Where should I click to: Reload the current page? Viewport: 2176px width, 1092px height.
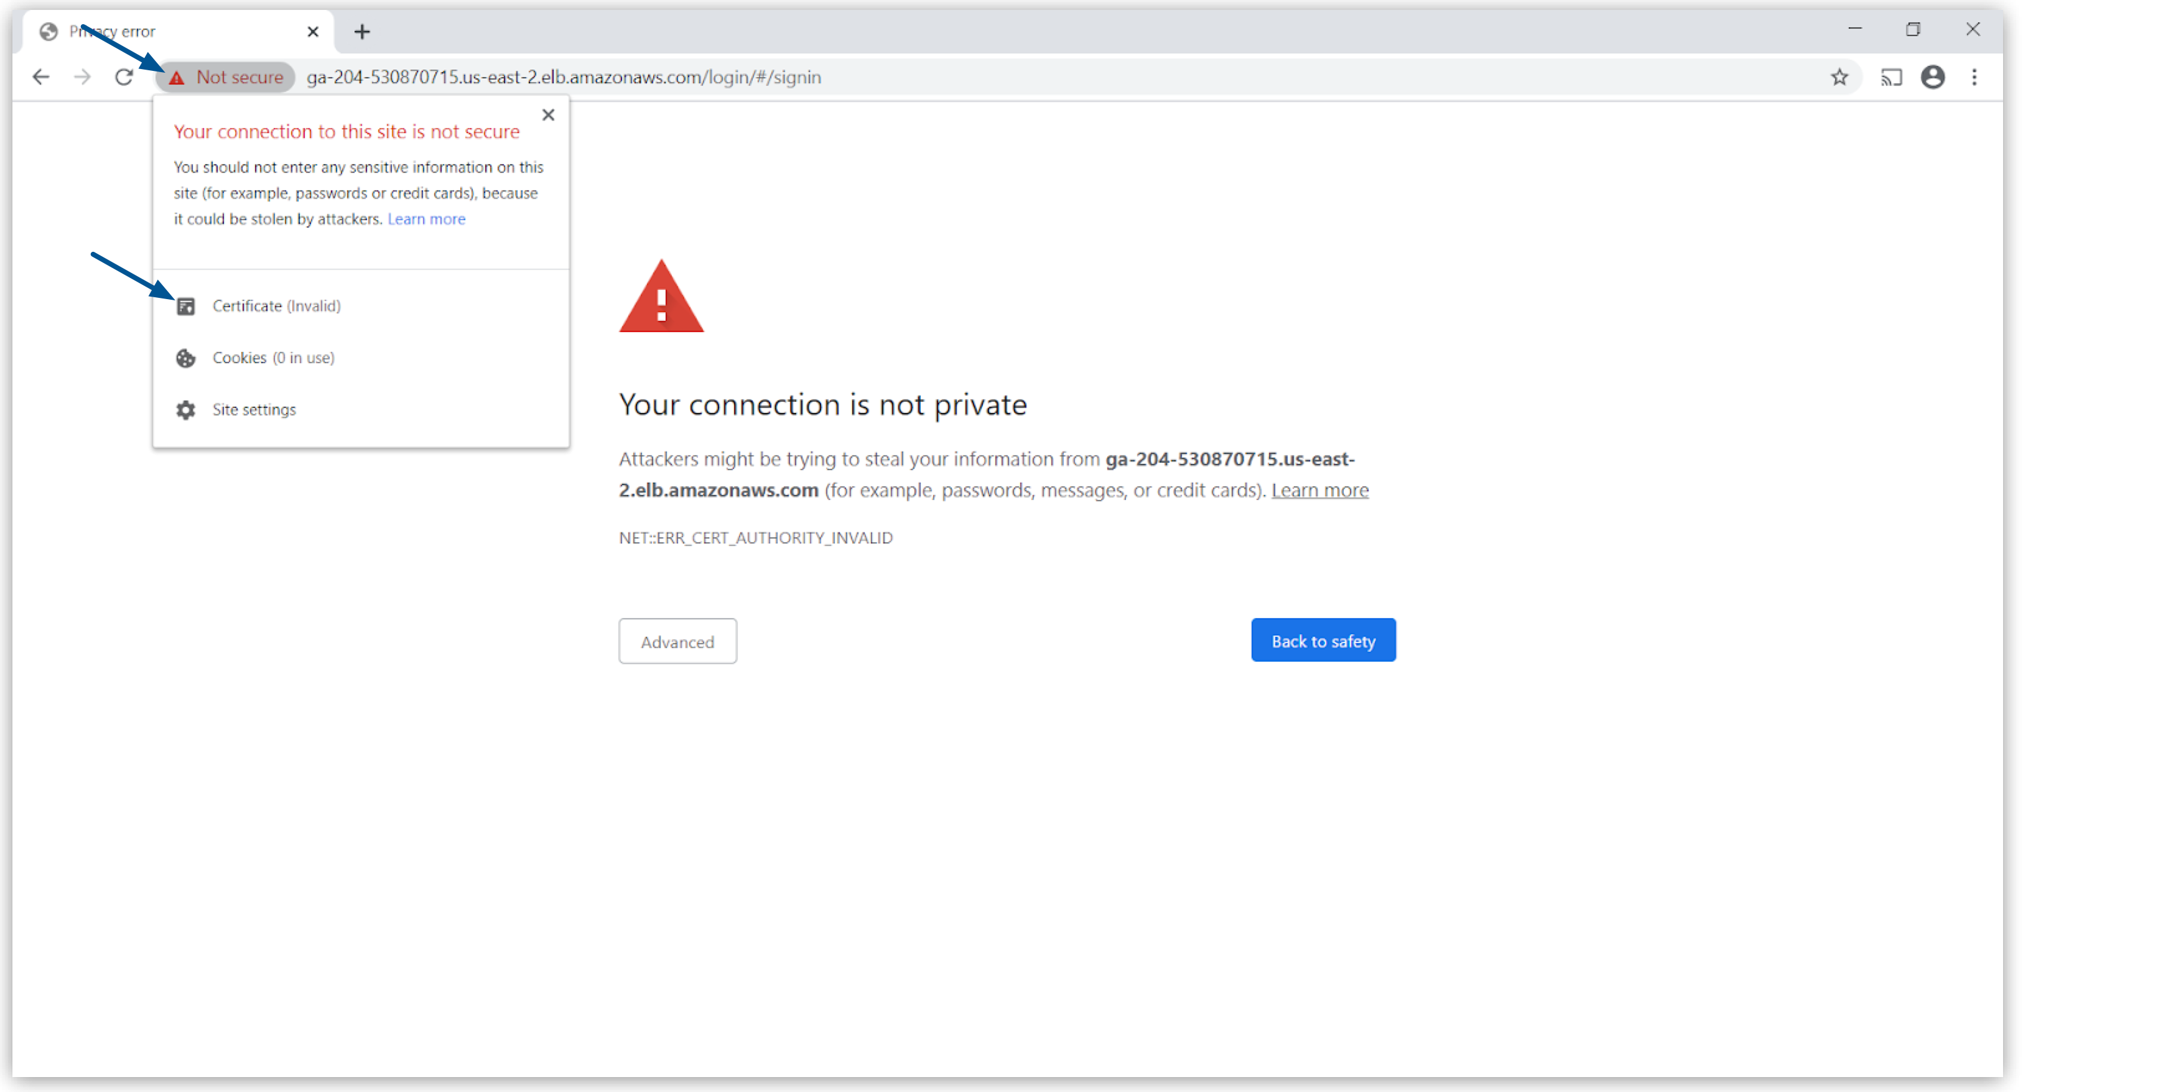pyautogui.click(x=123, y=77)
